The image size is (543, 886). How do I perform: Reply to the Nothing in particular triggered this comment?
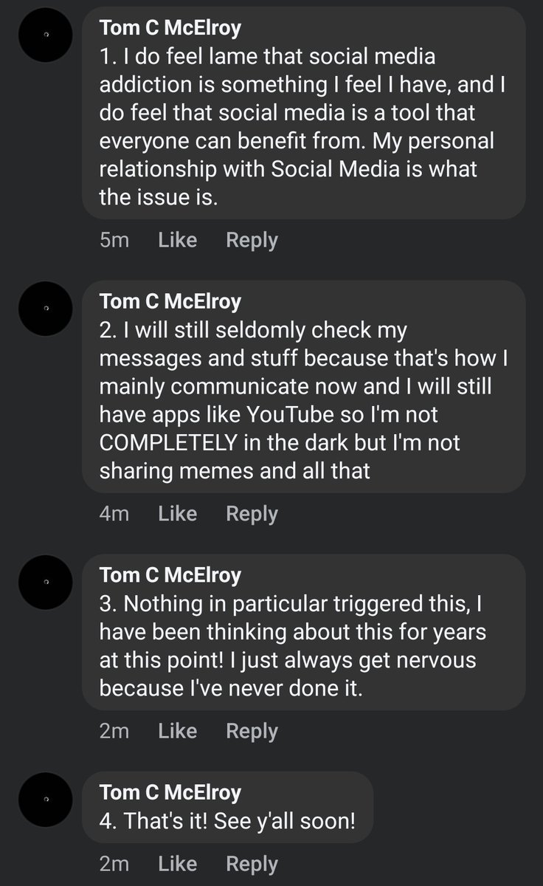pyautogui.click(x=252, y=732)
